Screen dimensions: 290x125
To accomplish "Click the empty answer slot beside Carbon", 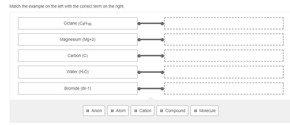I will tap(224, 55).
